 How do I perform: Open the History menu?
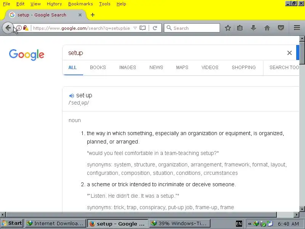(x=54, y=4)
